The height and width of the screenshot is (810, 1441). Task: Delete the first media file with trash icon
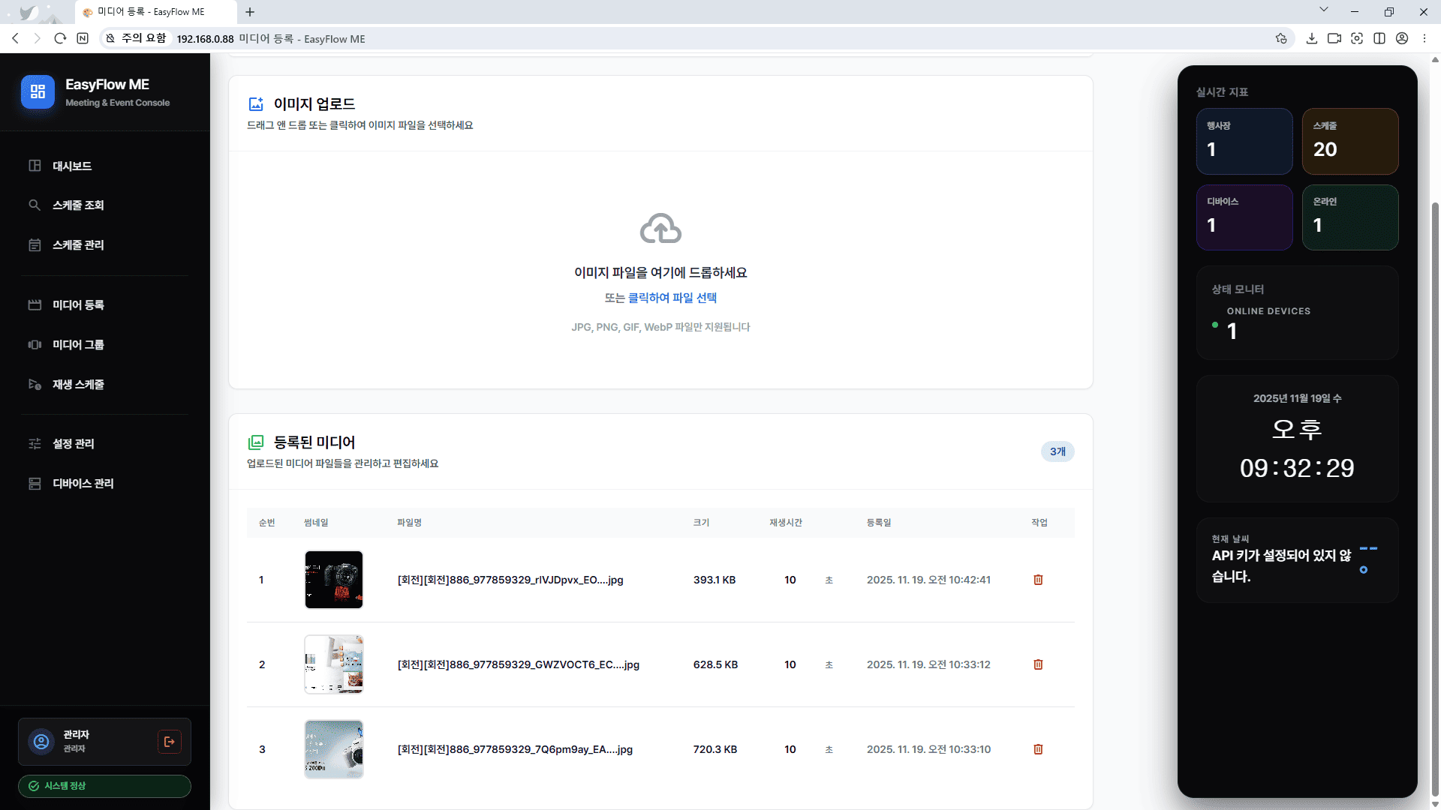[x=1038, y=580]
